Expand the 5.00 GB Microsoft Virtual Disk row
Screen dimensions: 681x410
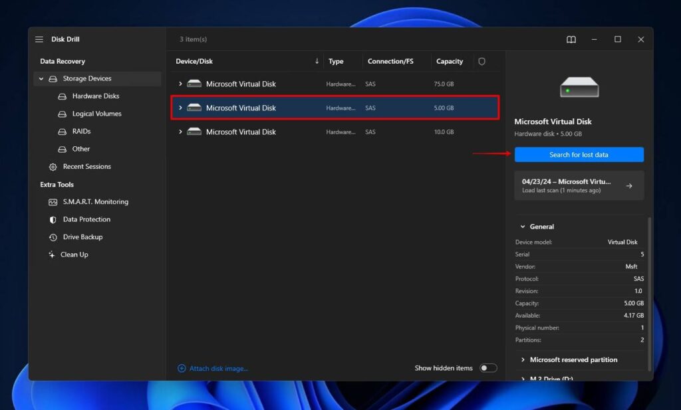[180, 108]
